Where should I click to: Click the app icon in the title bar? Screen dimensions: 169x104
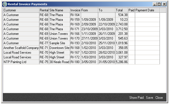point(5,4)
